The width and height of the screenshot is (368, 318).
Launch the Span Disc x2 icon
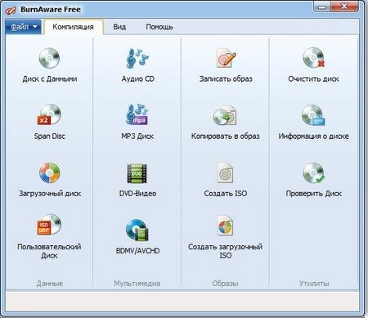coord(49,114)
